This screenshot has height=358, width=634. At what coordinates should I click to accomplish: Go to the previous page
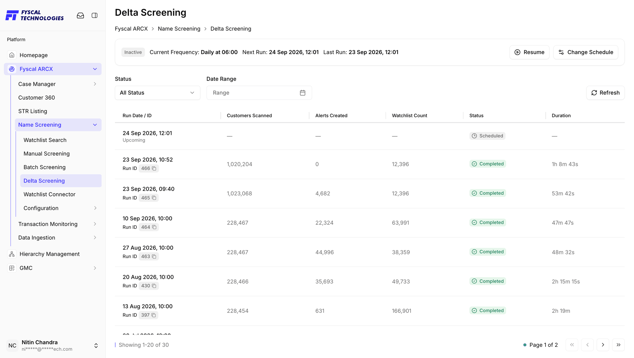tap(587, 345)
